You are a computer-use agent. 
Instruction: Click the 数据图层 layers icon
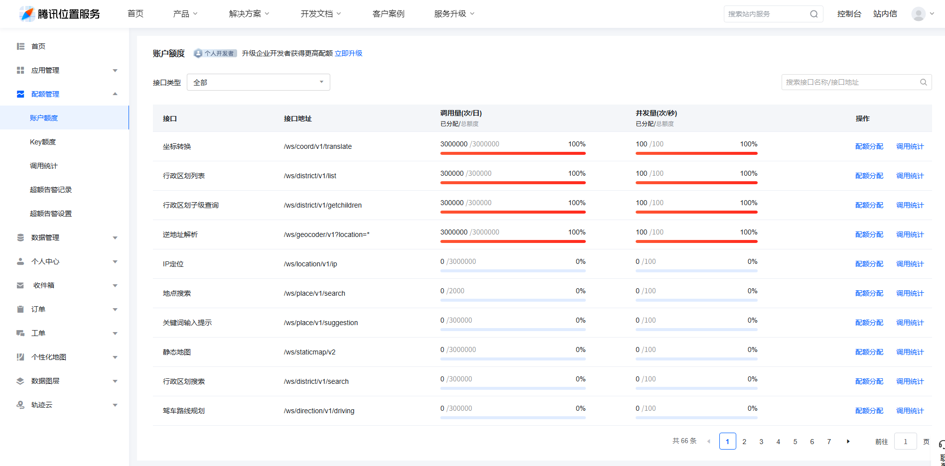point(20,381)
